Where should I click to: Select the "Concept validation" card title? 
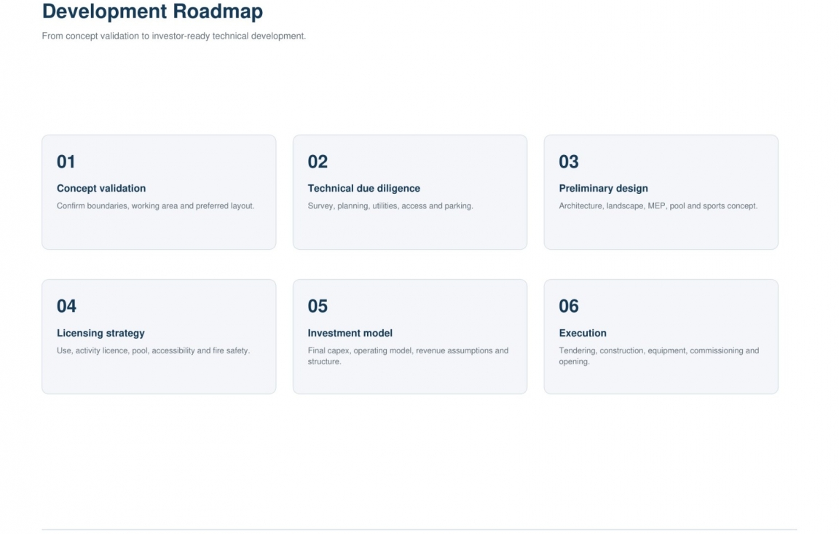pyautogui.click(x=101, y=189)
